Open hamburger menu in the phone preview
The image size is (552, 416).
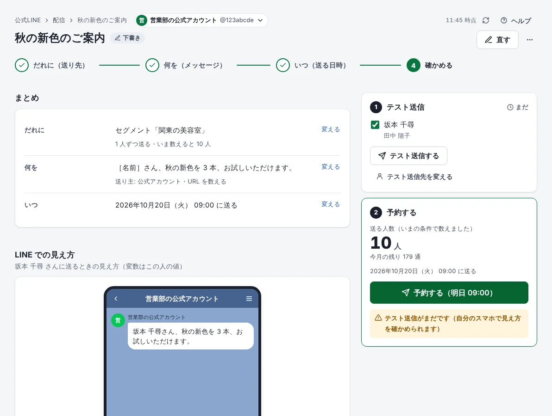(x=249, y=299)
